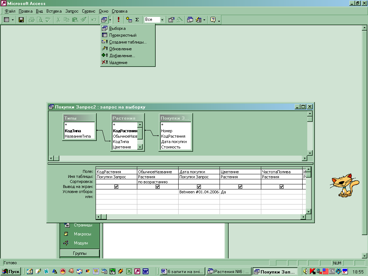
Task: Click the Show Table icon
Action: click(129, 20)
